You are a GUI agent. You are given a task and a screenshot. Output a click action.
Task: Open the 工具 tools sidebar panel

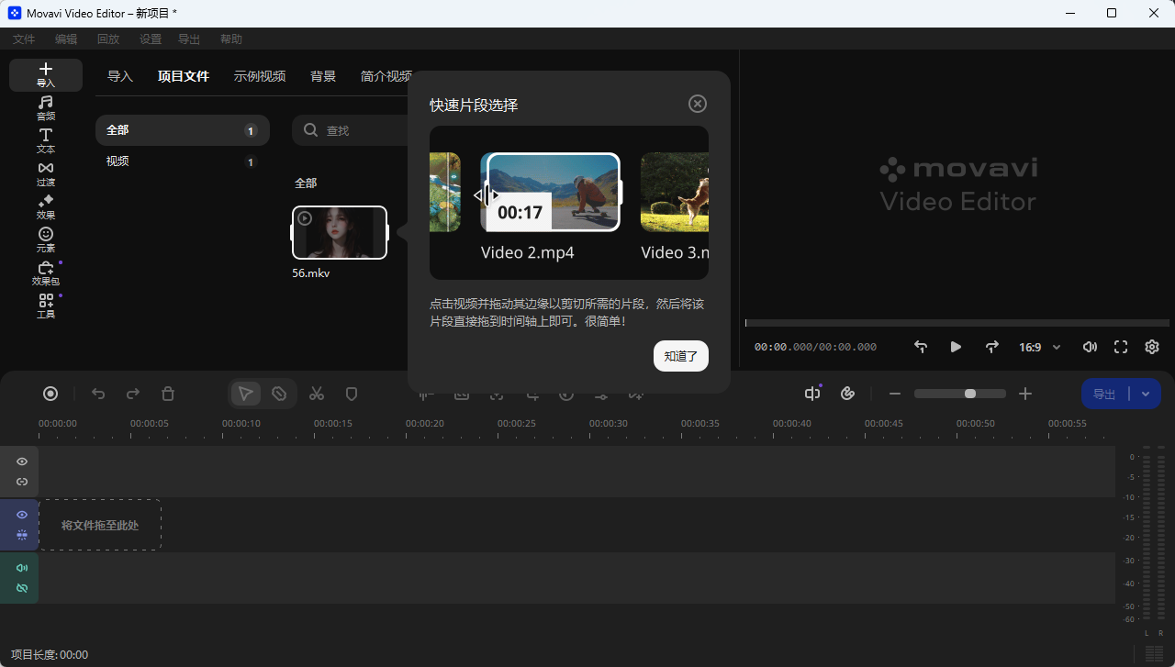46,306
